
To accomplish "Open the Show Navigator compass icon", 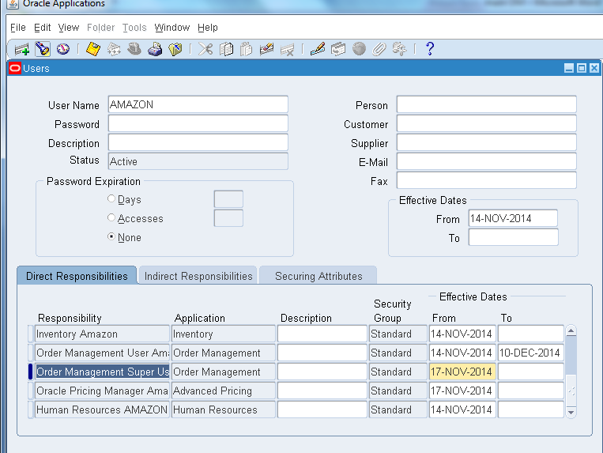I will (x=63, y=49).
